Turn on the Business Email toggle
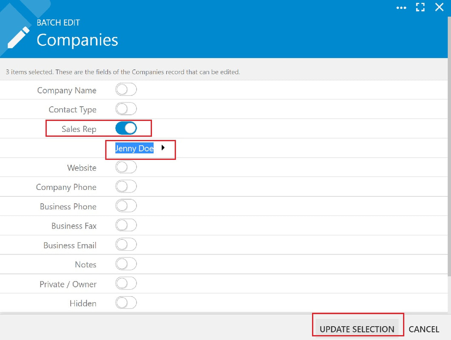Screen dimensions: 451x340 pyautogui.click(x=126, y=244)
